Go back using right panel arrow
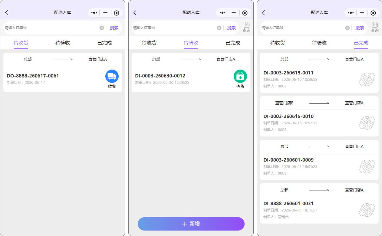The height and width of the screenshot is (236, 382). click(x=263, y=13)
